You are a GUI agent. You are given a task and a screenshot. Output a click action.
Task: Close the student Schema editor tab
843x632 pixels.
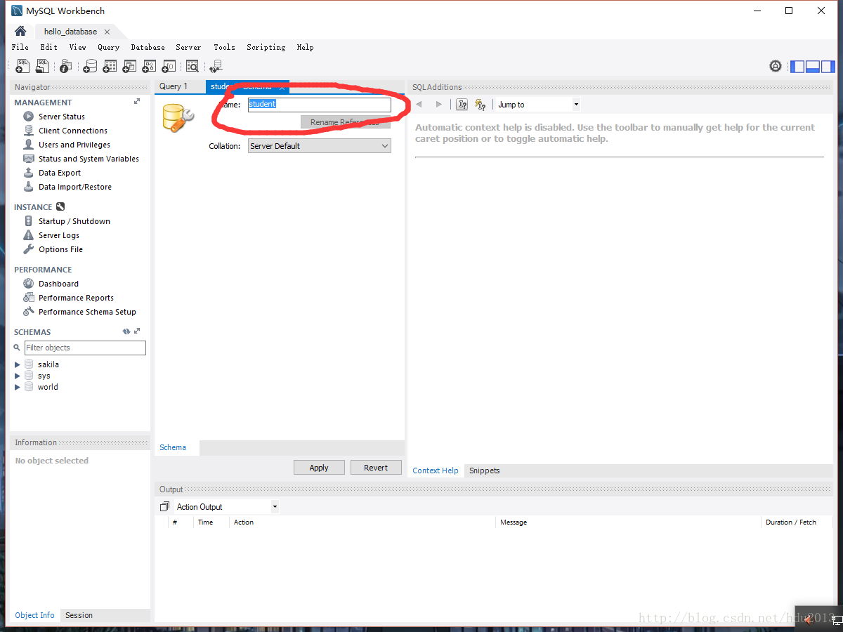282,87
